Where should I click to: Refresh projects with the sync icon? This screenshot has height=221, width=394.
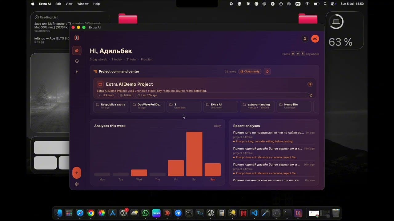[x=267, y=72]
